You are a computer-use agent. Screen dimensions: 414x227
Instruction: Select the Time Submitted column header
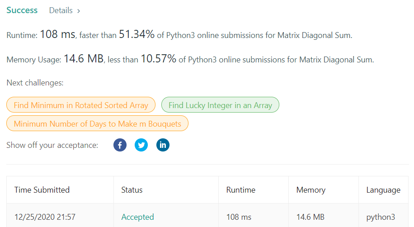42,190
